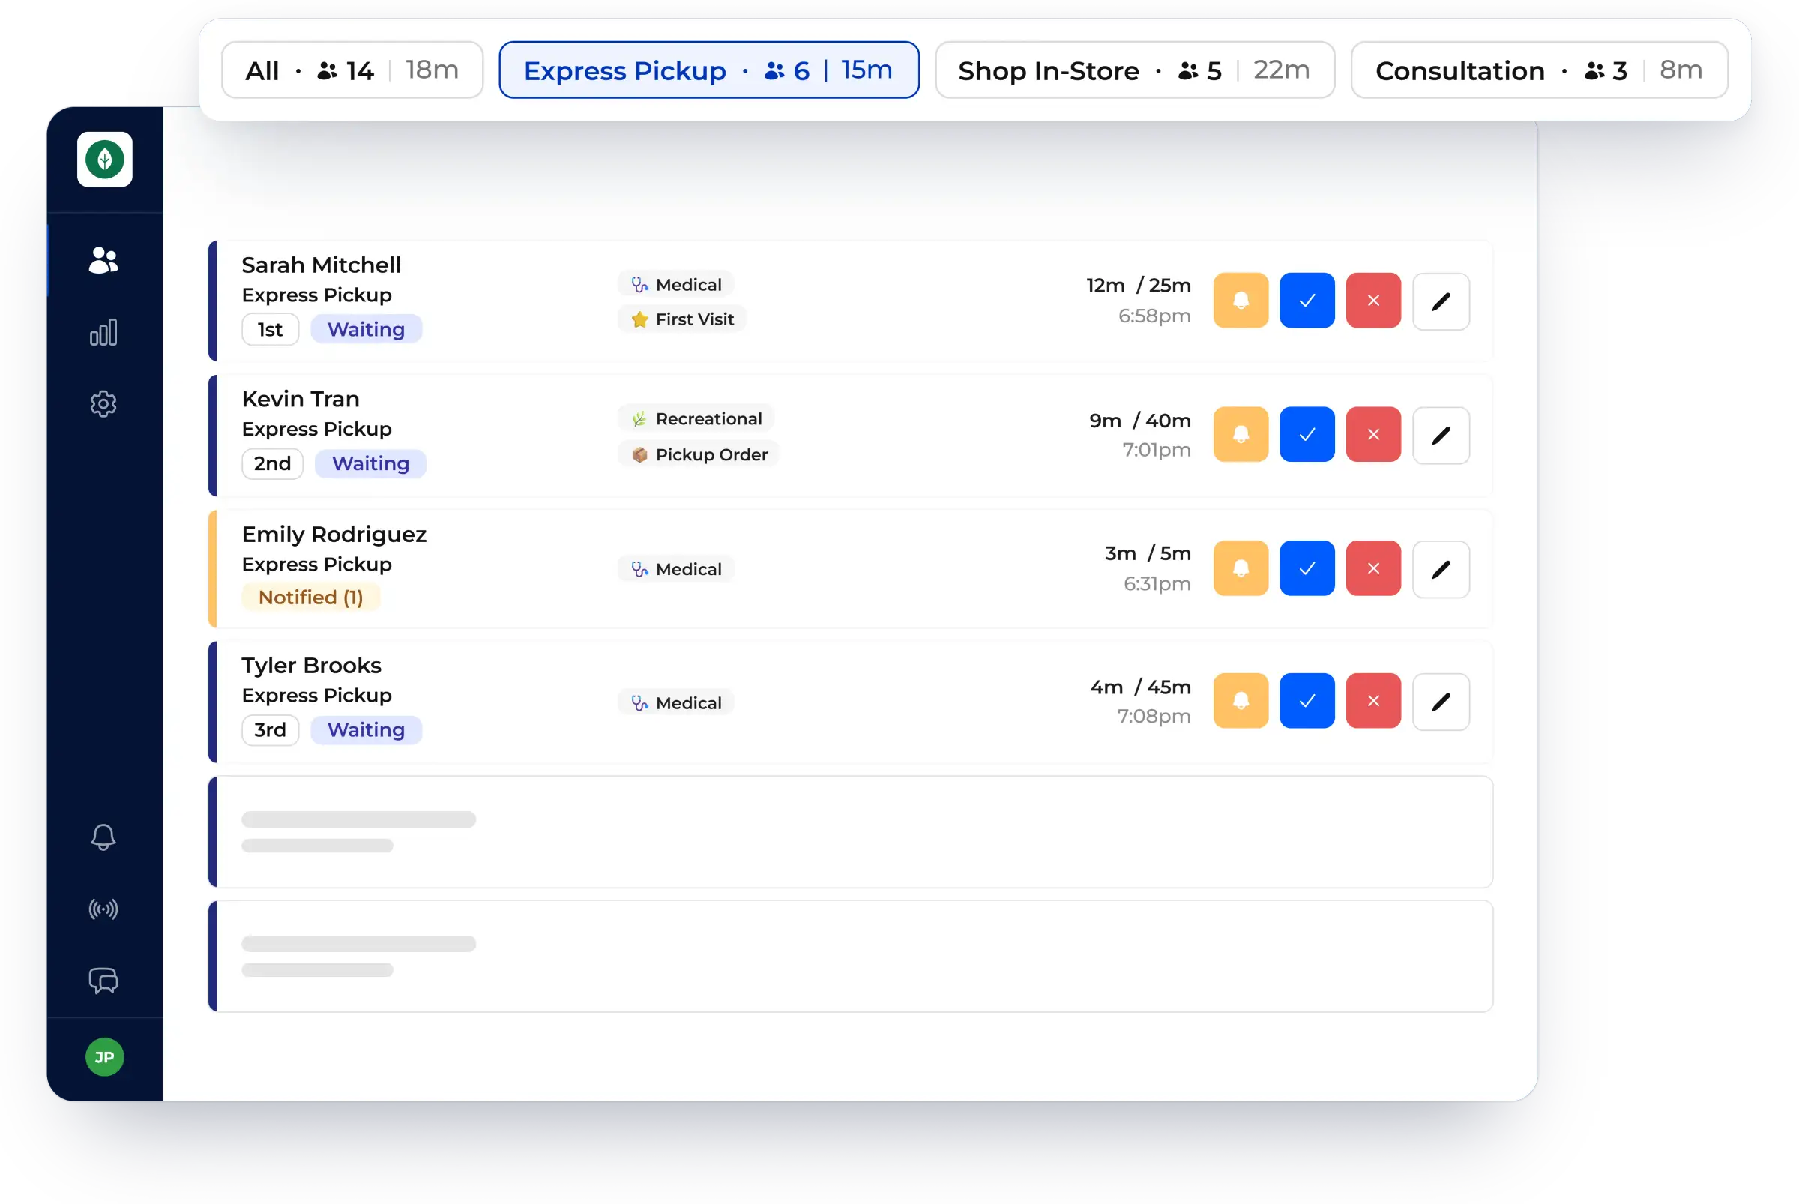
Task: Mark Kevin Tran as served with checkmark
Action: tap(1307, 434)
